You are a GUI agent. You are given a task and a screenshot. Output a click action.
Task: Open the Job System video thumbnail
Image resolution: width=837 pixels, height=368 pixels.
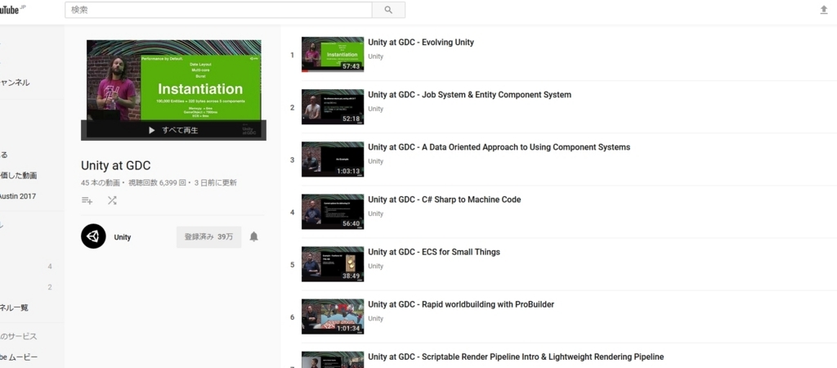(333, 106)
